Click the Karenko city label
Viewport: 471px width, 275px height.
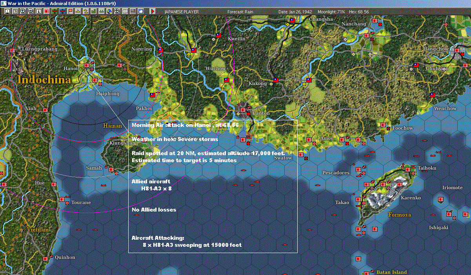[411, 198]
